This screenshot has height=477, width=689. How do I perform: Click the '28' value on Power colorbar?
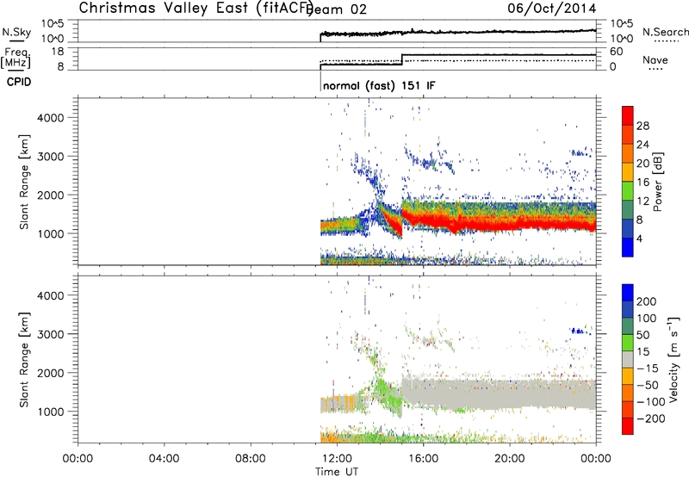(x=642, y=126)
